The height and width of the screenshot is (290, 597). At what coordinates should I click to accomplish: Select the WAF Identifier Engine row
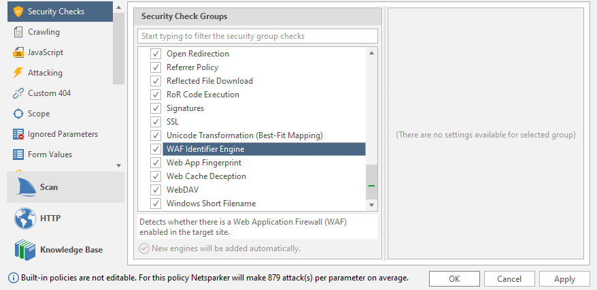[x=265, y=149]
